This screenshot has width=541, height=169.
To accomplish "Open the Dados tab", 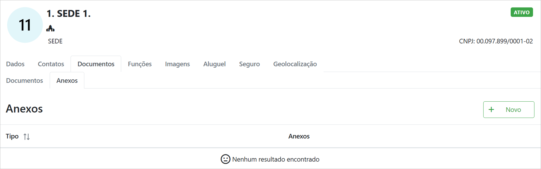I will pyautogui.click(x=15, y=64).
